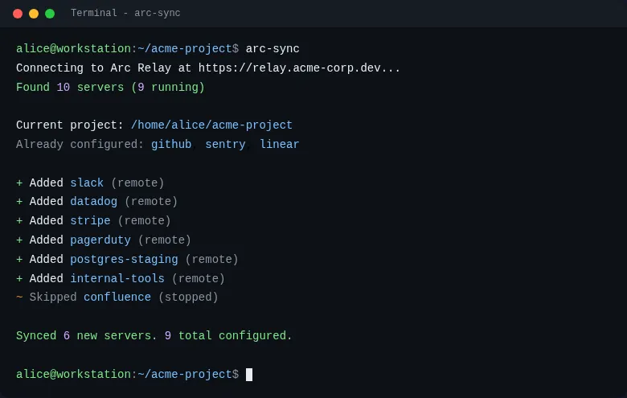
Task: Click the typed command 'arc-sync'
Action: point(273,49)
